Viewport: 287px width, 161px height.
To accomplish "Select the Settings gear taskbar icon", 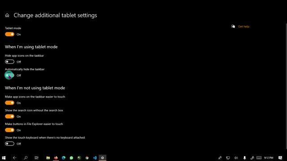I will coord(103,158).
